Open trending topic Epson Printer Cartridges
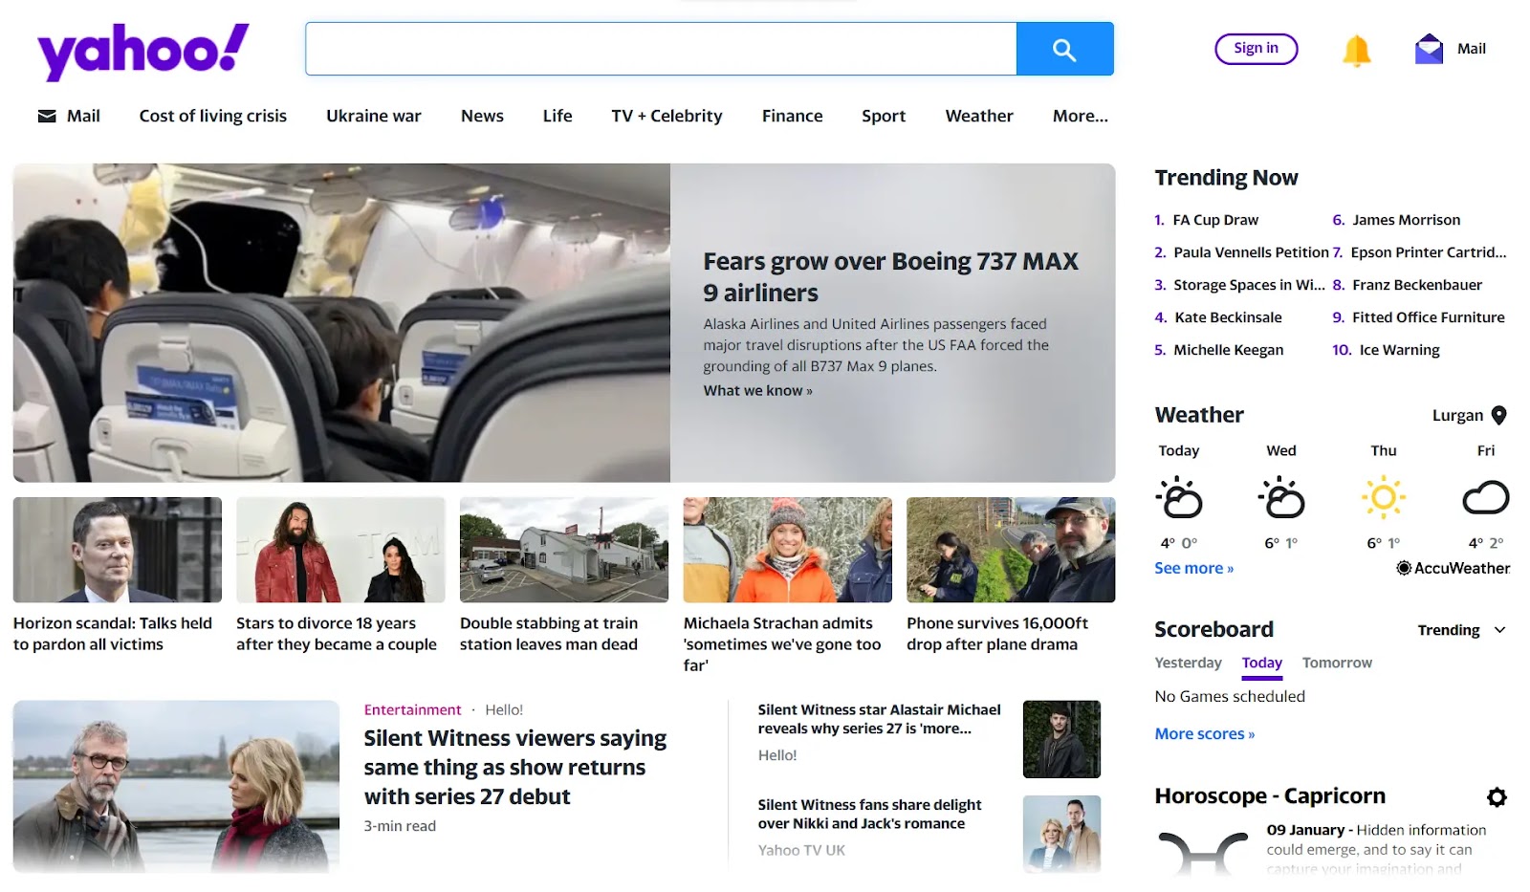The height and width of the screenshot is (892, 1530). click(x=1428, y=252)
